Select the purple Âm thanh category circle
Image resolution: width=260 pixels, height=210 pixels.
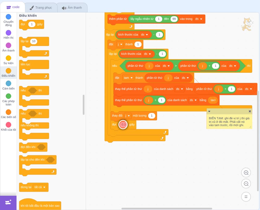9,45
